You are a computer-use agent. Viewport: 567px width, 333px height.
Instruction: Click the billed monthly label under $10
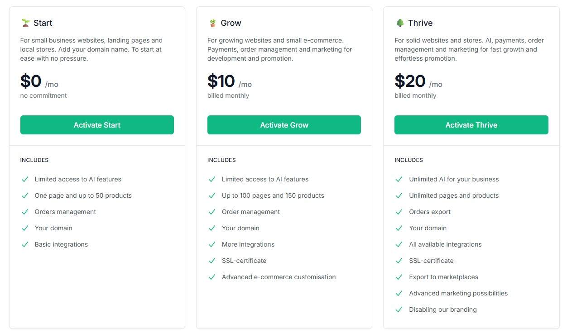pyautogui.click(x=228, y=95)
